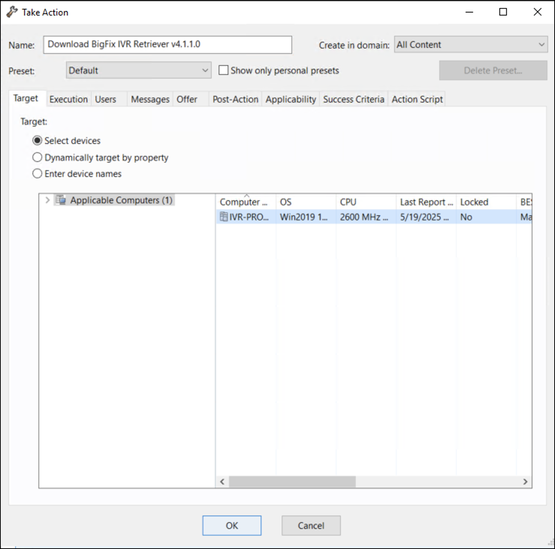Enable 'Show only personal presets' checkbox
The image size is (555, 549).
223,70
